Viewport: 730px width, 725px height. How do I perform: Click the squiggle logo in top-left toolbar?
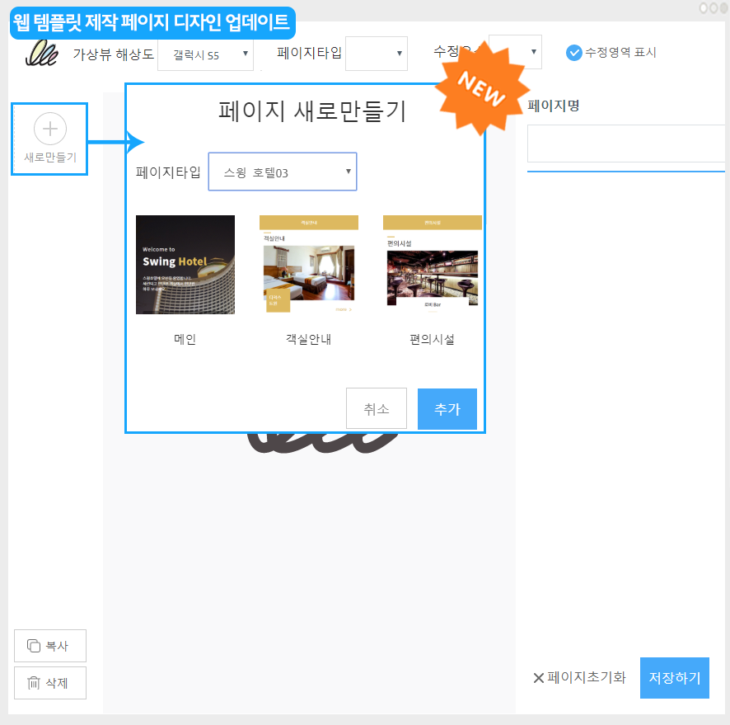40,53
